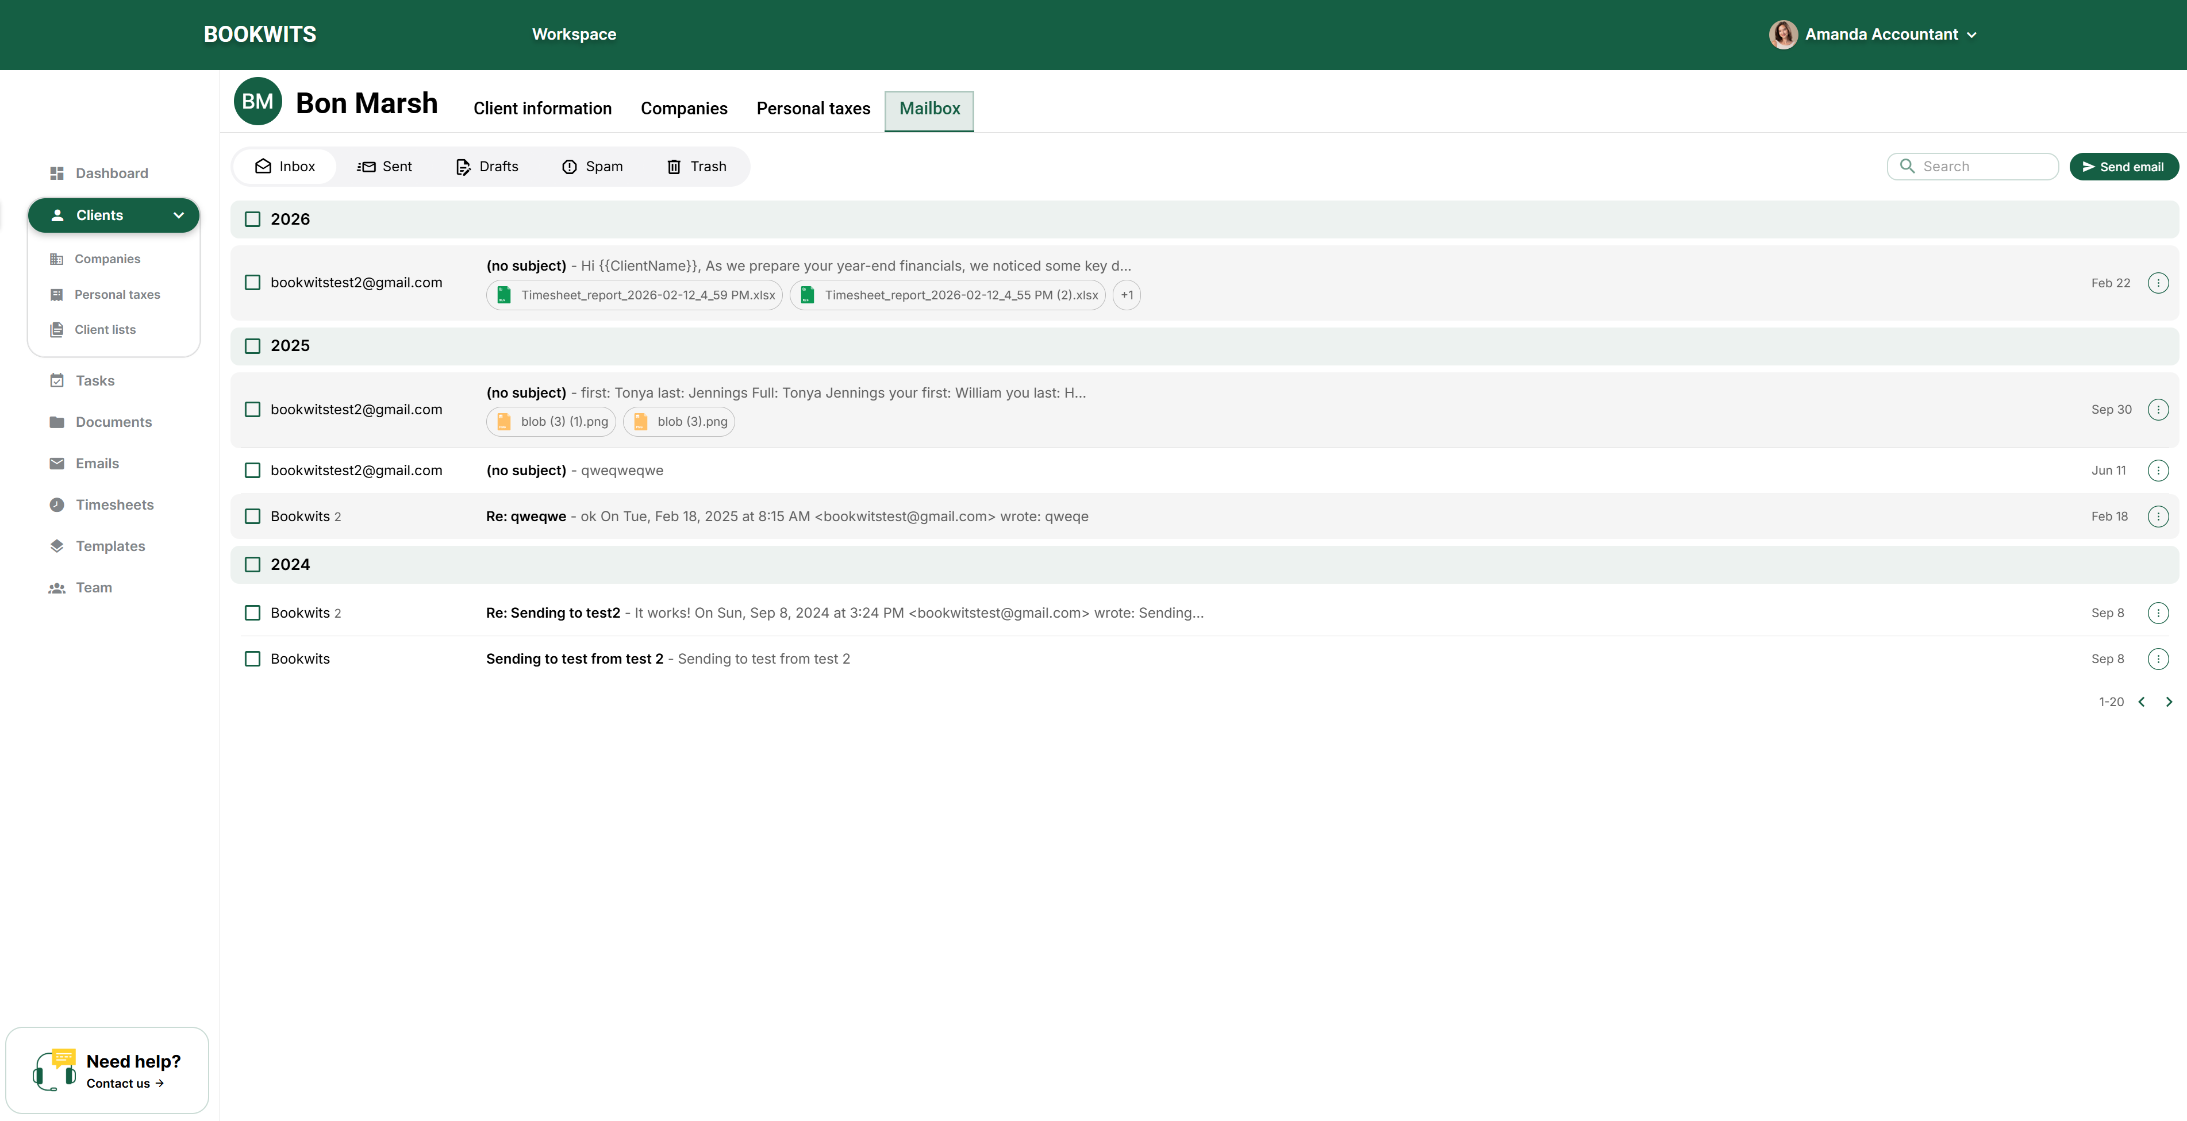The height and width of the screenshot is (1121, 2187).
Task: Open Timesheets via its clock icon
Action: point(57,505)
